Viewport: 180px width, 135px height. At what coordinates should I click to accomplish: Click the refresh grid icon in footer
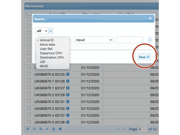pos(34,129)
